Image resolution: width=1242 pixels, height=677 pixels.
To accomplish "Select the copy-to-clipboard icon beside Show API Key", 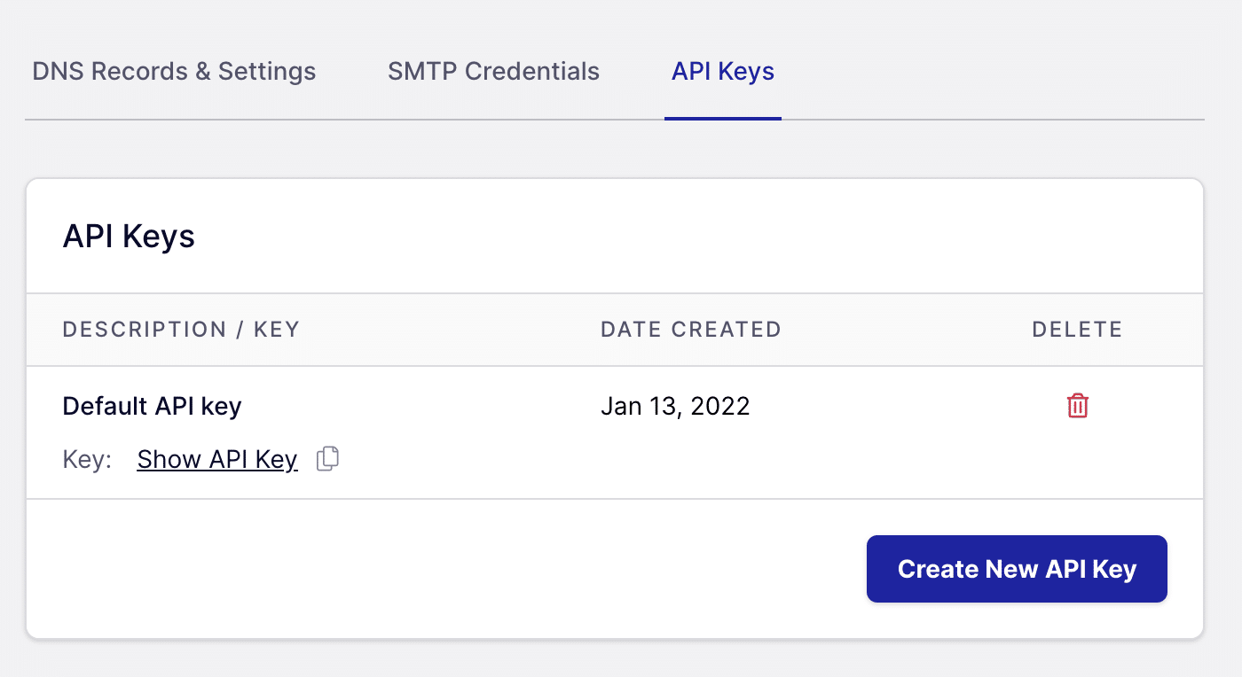I will pos(326,458).
